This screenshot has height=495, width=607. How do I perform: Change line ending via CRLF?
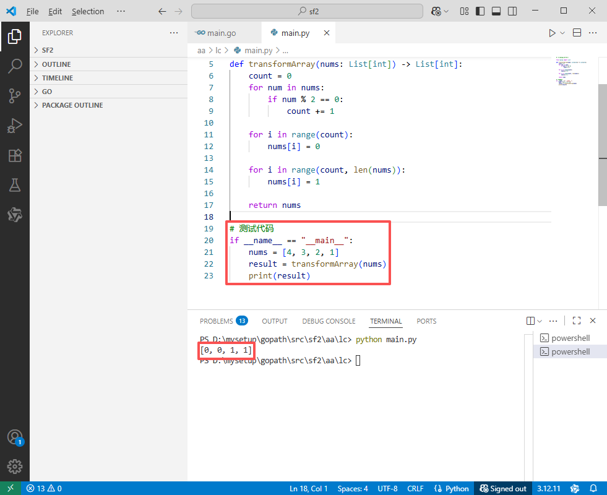click(415, 488)
